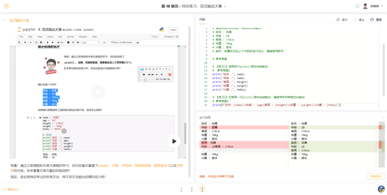387x195 pixels.
Task: Stop execution with 停止 button
Action: [x=359, y=20]
